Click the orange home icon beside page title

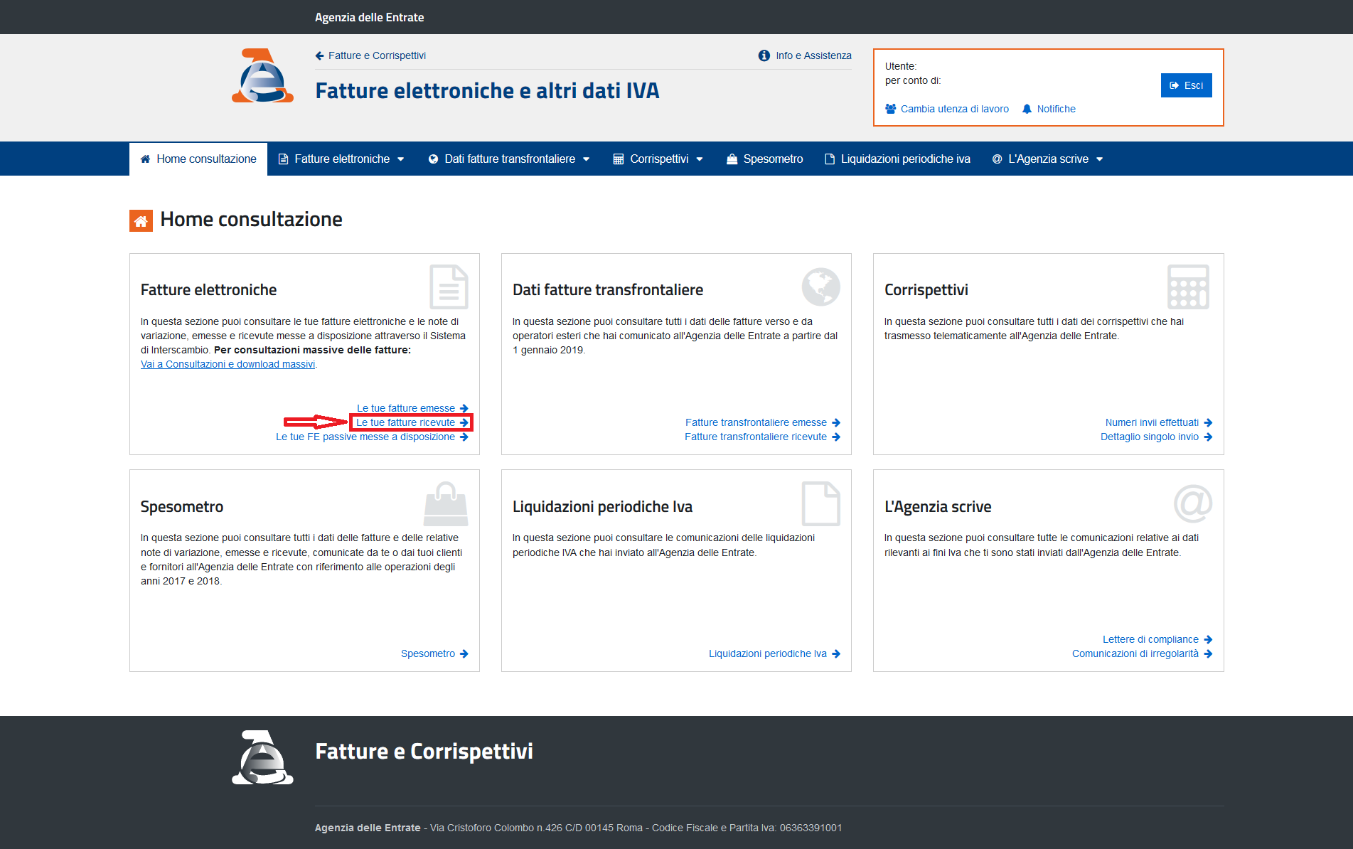(141, 220)
